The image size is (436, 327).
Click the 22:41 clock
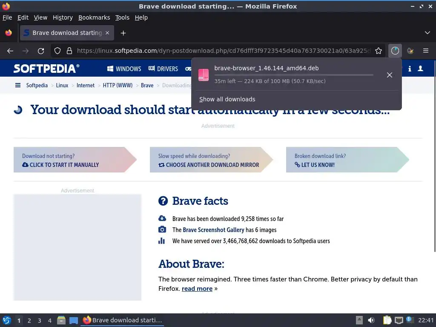coord(426,320)
